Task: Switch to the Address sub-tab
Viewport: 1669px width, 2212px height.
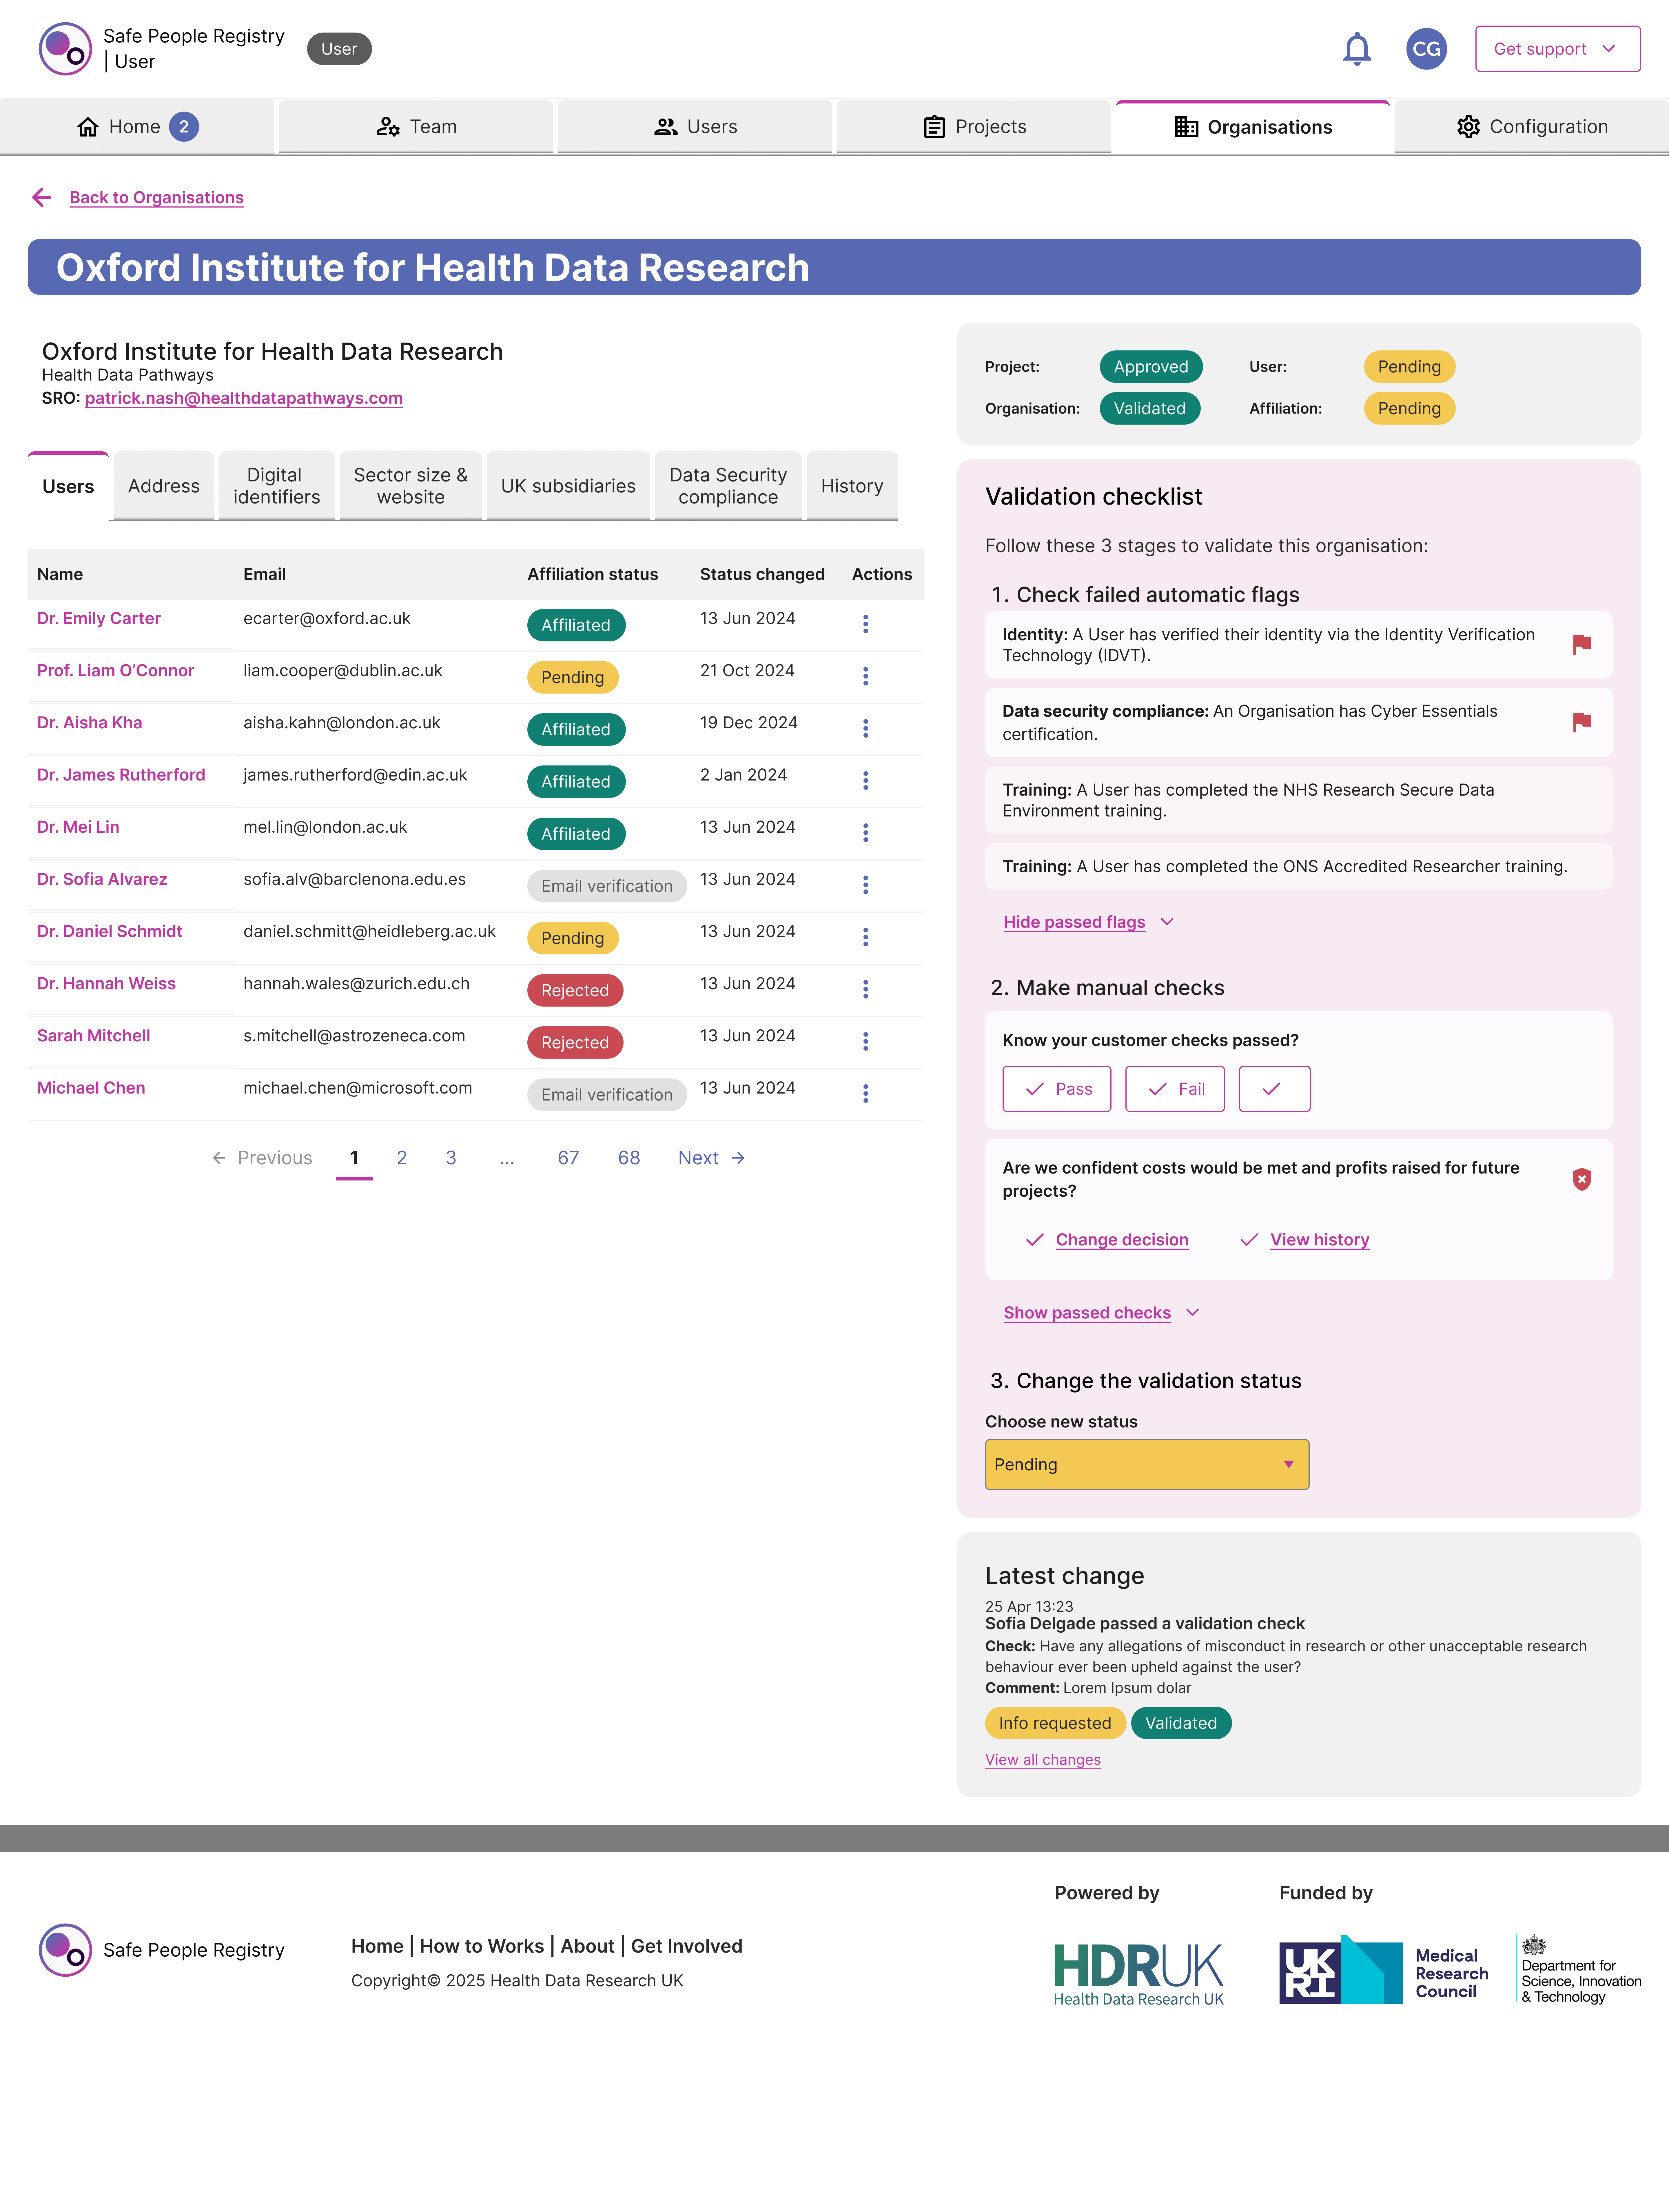Action: click(x=164, y=486)
